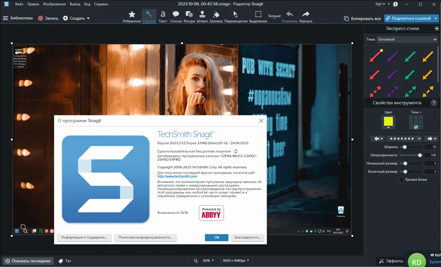
Task: Activate the Выделение selection tool
Action: point(258,16)
